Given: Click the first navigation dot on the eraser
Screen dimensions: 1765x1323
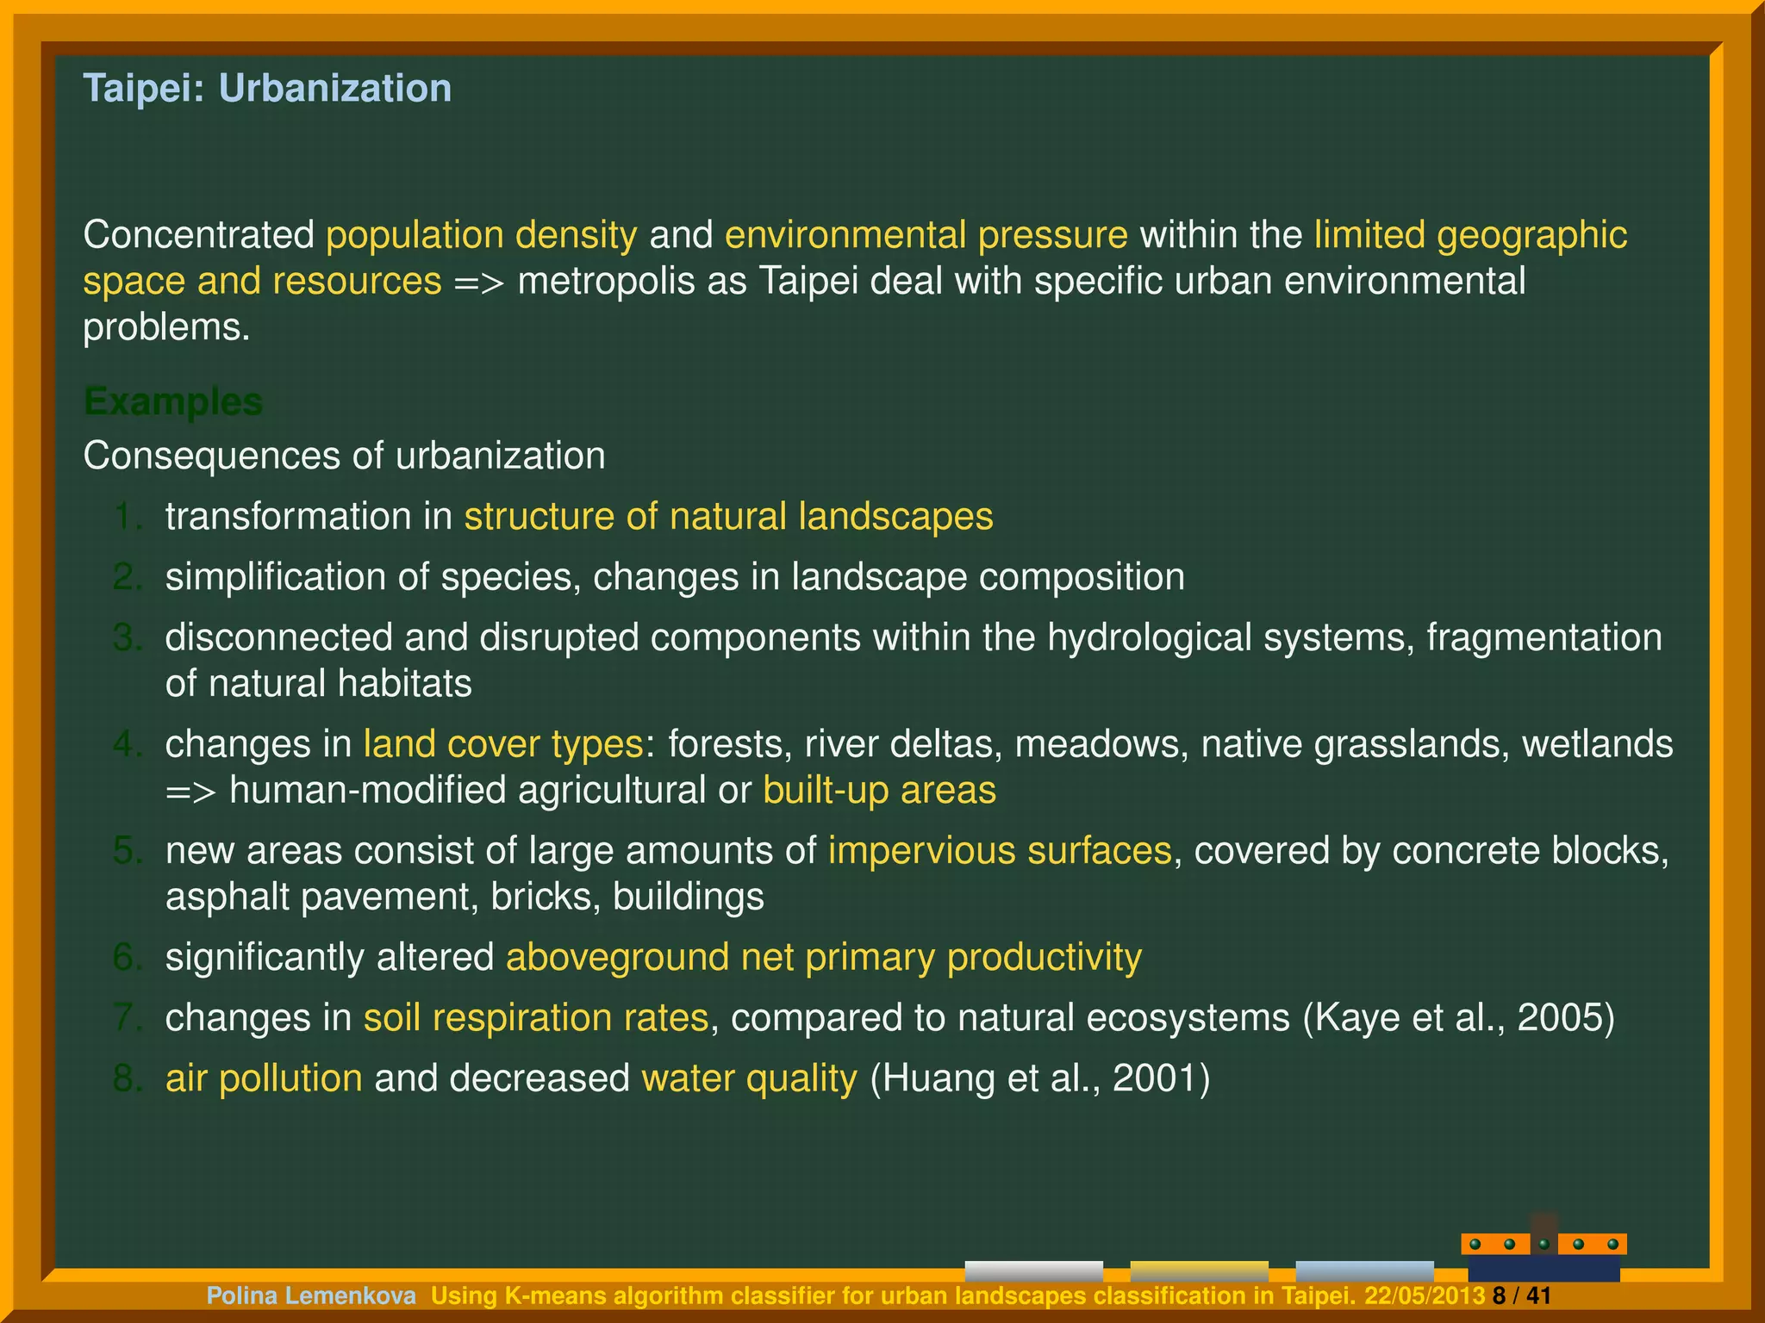Looking at the screenshot, I should tap(1475, 1244).
